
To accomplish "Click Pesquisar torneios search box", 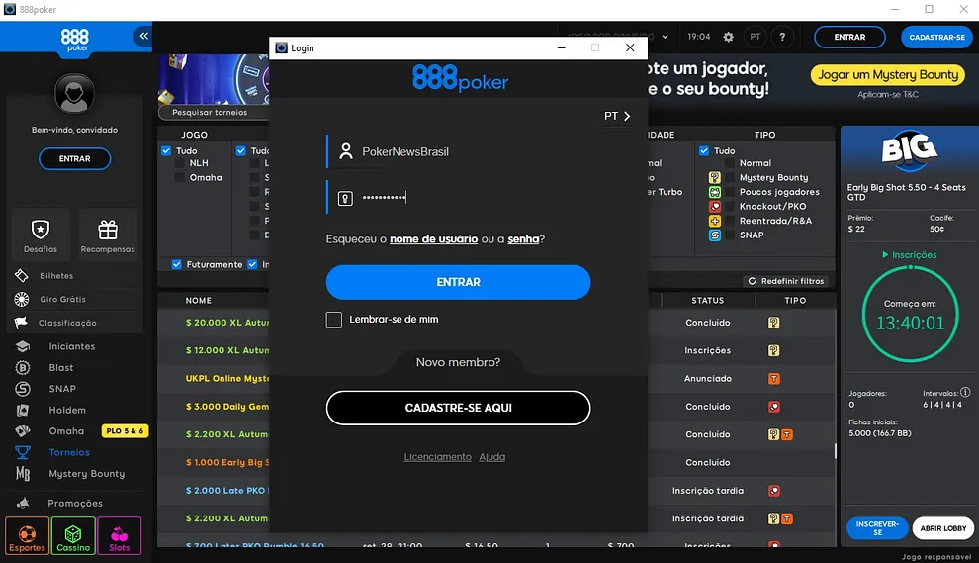I will 214,113.
